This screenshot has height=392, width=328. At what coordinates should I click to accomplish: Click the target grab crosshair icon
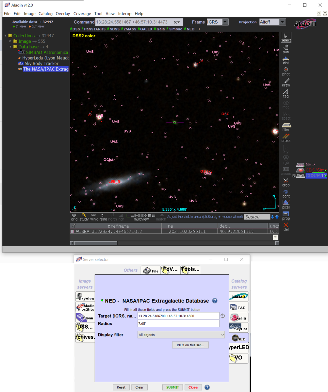click(x=222, y=316)
